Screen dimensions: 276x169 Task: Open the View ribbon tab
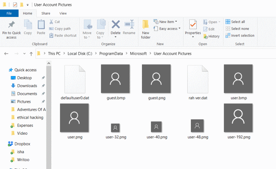pyautogui.click(x=63, y=13)
